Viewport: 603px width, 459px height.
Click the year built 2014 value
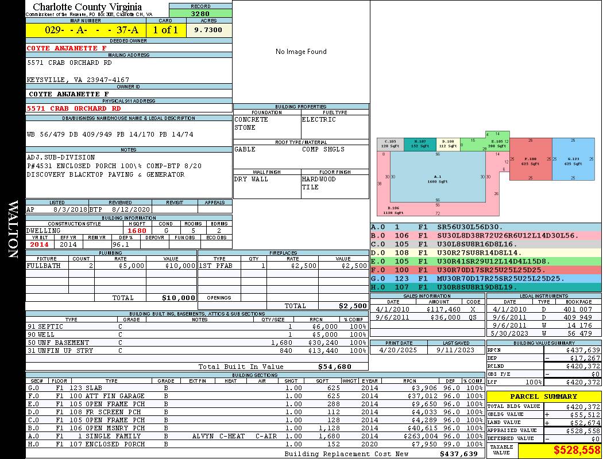coord(40,244)
